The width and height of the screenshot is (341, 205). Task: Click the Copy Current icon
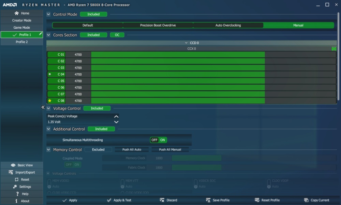point(306,200)
